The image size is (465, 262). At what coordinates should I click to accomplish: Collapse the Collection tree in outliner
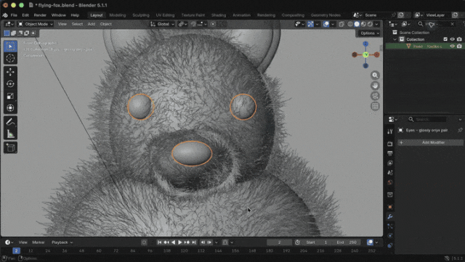pyautogui.click(x=395, y=39)
